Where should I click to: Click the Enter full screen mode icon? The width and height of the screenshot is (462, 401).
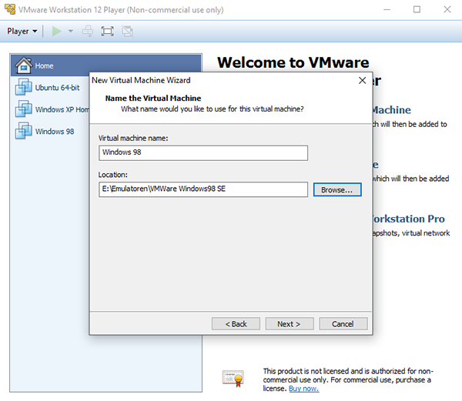[x=108, y=32]
